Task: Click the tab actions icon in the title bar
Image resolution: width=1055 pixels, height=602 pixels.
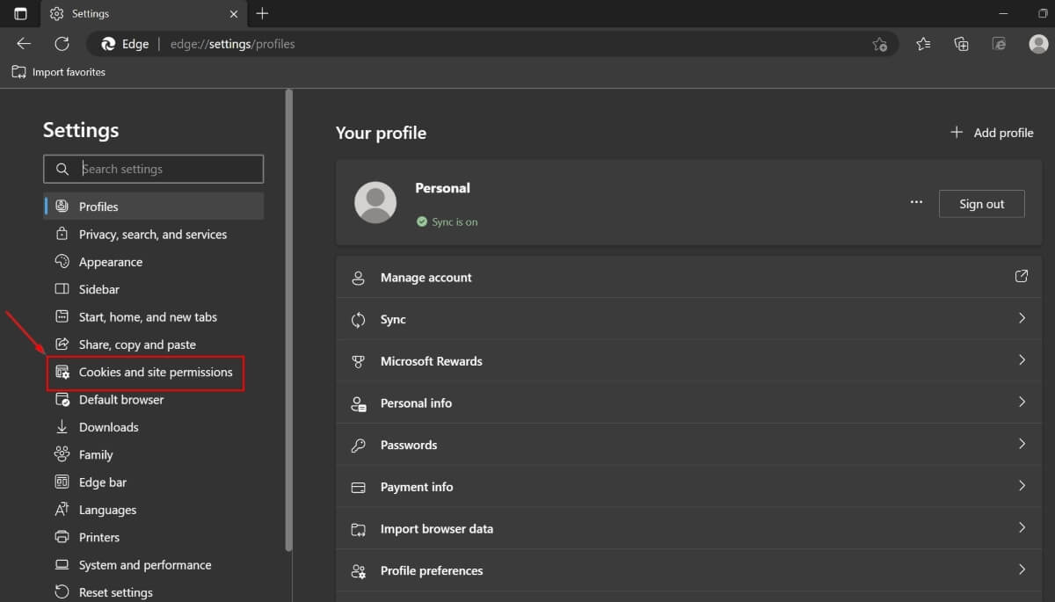Action: pyautogui.click(x=19, y=13)
